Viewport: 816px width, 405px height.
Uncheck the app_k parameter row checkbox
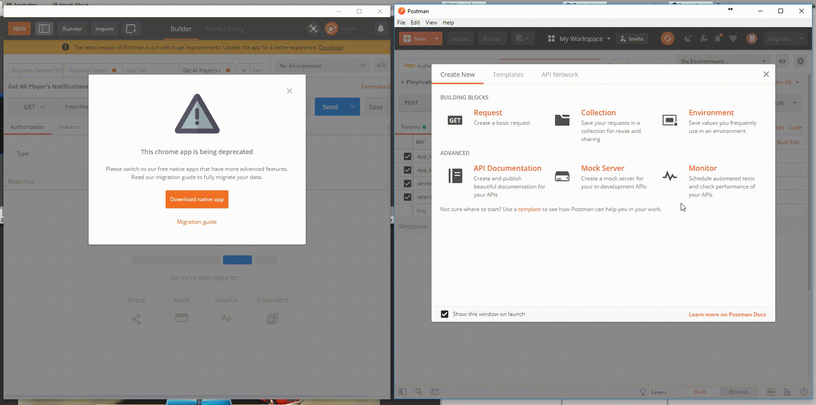point(408,170)
